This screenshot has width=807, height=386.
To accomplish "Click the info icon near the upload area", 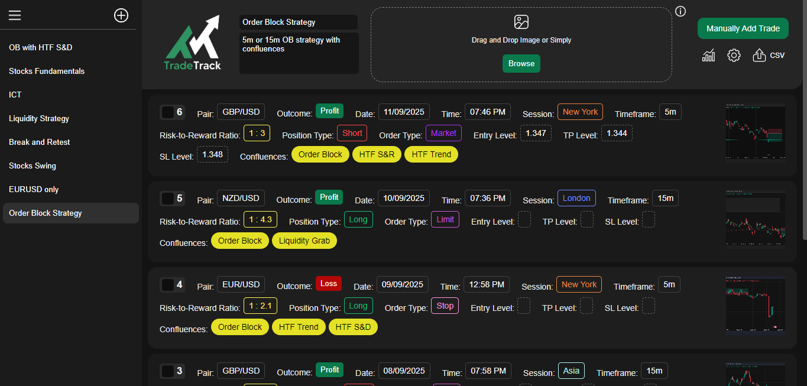I will coord(680,11).
